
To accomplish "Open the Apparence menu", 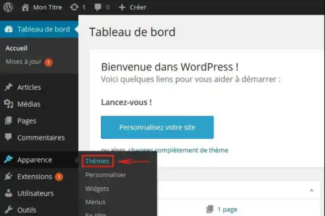I will (x=35, y=160).
